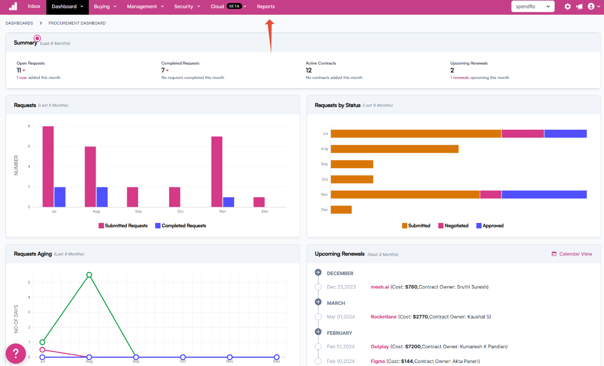Expand the Buying menu dropdown
Viewport: 604px width, 366px height.
click(x=105, y=6)
